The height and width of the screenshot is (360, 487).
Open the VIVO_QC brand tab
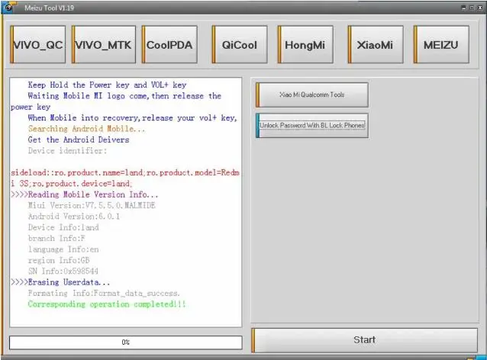coord(38,45)
